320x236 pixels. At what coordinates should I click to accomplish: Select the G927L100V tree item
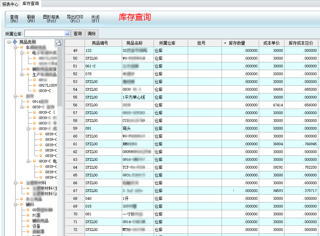click(48, 85)
